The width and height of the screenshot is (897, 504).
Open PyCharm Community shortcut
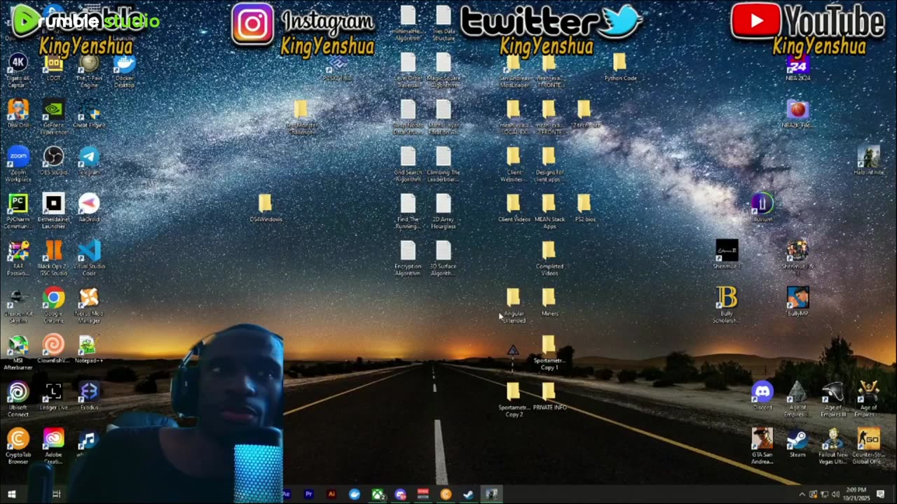[18, 211]
